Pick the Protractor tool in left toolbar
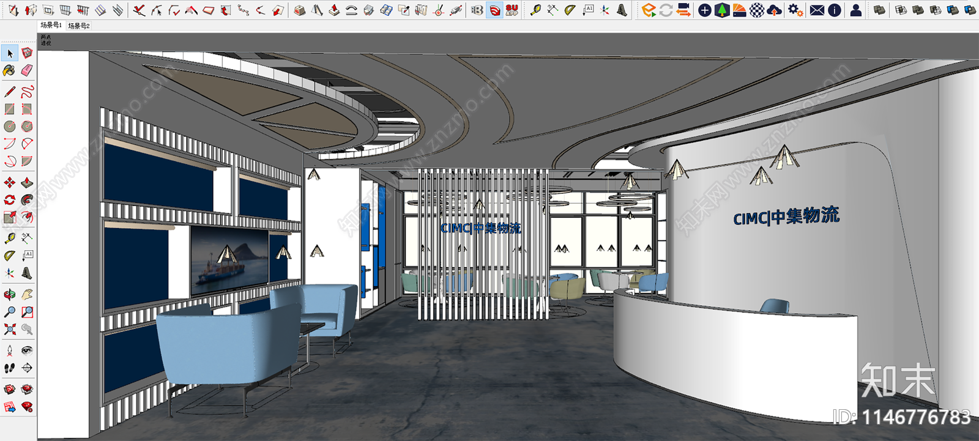979x441 pixels. 10,255
